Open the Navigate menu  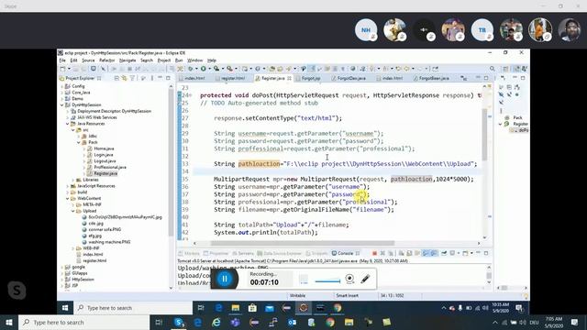pos(127,60)
